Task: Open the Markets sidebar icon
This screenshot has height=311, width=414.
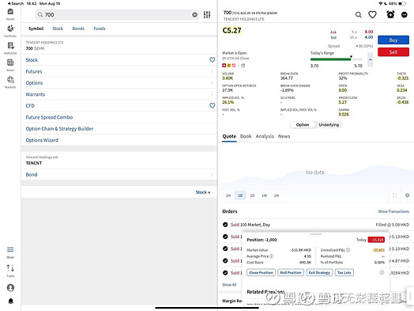Action: (x=10, y=80)
